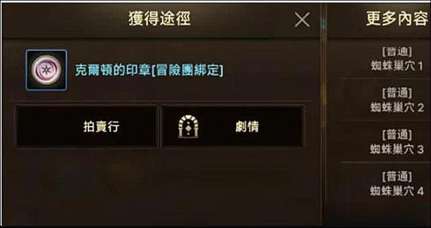Click the blue marker atop the panel divider
Screen dimensions: 431x228
323,25
